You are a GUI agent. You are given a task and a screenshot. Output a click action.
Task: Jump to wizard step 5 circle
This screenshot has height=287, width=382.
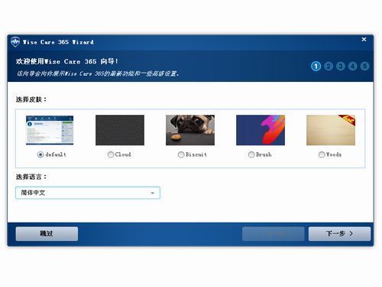coord(364,67)
